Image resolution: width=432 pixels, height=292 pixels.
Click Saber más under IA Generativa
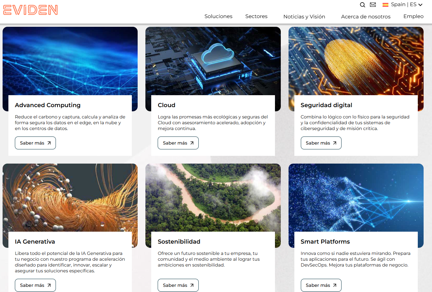(35, 285)
